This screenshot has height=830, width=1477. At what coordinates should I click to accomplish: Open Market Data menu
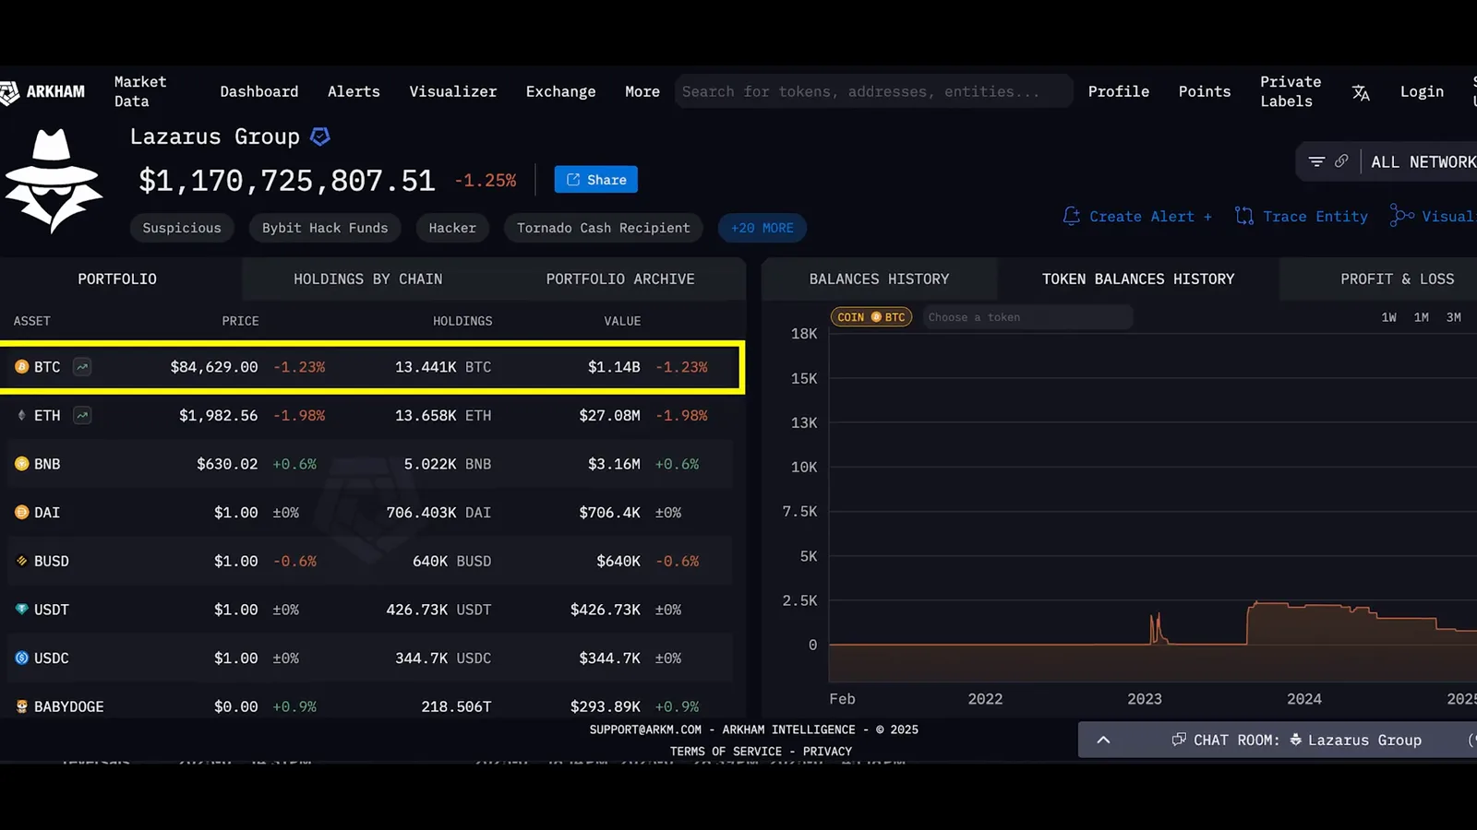tap(140, 91)
